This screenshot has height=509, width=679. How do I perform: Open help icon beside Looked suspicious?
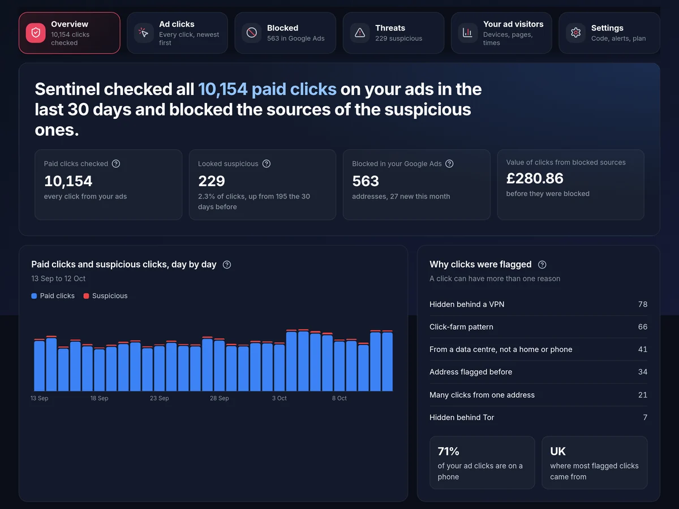[267, 163]
